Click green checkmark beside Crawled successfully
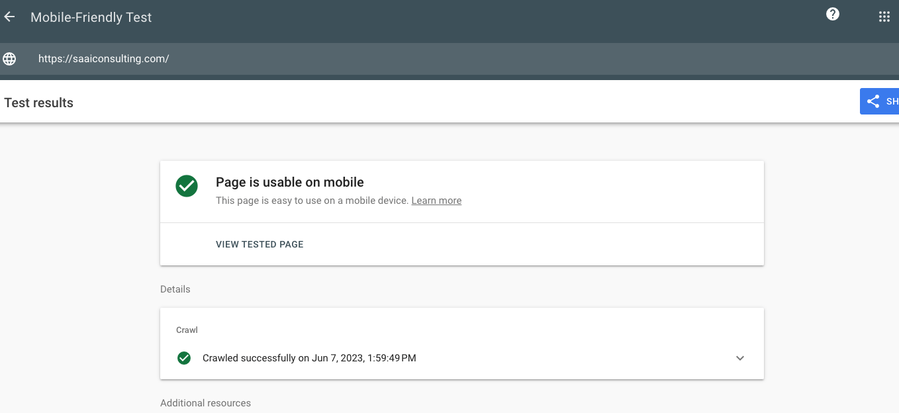The width and height of the screenshot is (899, 413). tap(184, 358)
